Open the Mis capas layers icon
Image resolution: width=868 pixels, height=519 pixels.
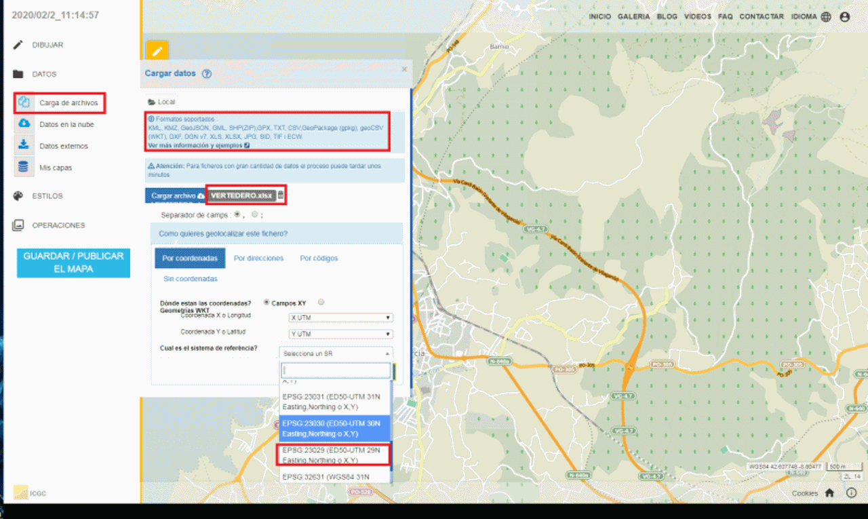point(23,166)
